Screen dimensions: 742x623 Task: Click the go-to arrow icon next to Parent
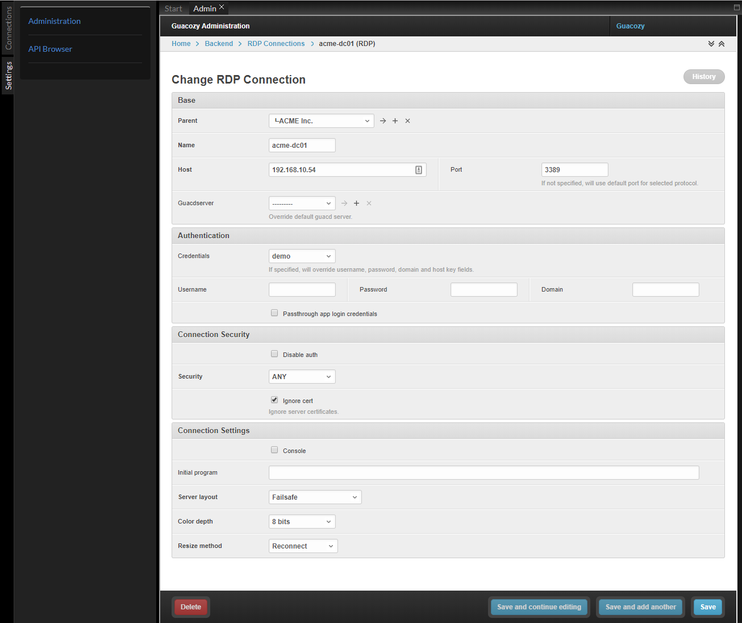tap(383, 121)
